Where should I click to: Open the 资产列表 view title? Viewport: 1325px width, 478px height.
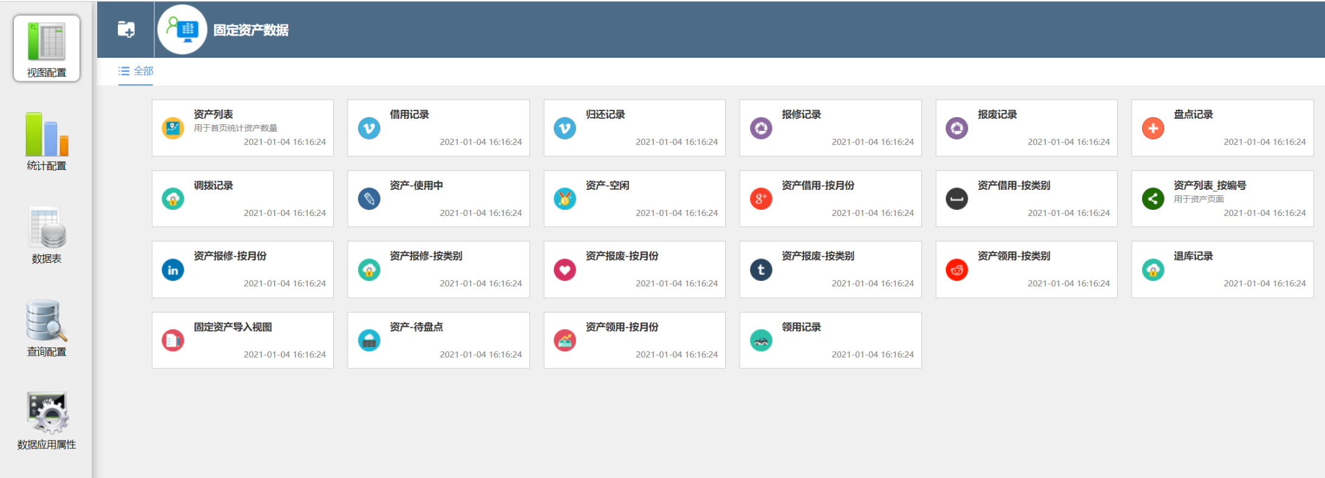pos(213,114)
